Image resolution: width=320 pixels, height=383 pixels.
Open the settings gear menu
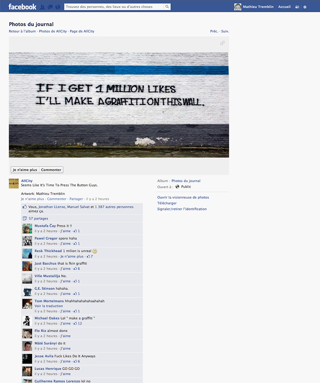[x=305, y=7]
